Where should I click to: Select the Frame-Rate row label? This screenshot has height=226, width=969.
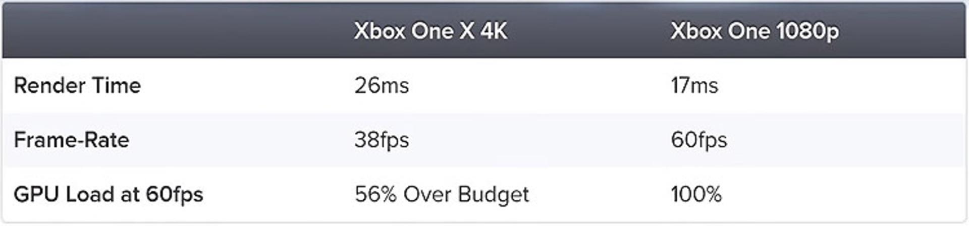[72, 140]
